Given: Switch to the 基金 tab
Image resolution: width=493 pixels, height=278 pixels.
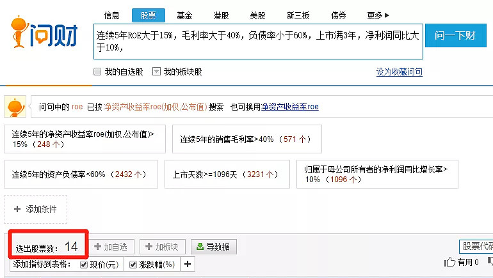Looking at the screenshot, I should 185,15.
